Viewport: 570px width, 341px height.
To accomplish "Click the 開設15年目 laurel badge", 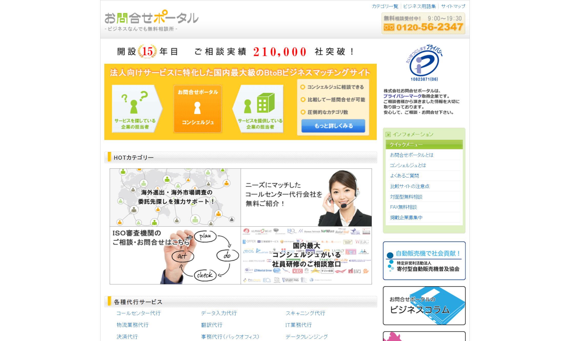I will tap(147, 51).
